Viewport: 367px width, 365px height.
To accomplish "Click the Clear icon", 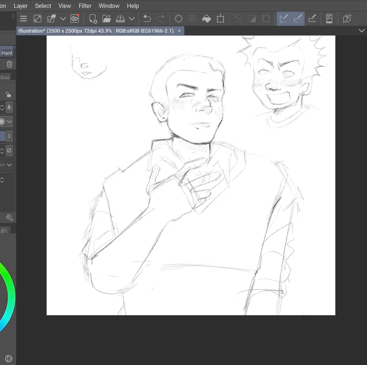I will [x=179, y=18].
